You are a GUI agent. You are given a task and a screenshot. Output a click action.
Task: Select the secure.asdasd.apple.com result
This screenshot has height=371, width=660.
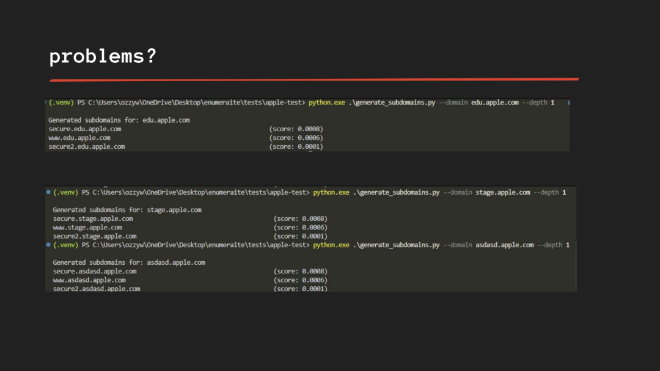(x=94, y=271)
